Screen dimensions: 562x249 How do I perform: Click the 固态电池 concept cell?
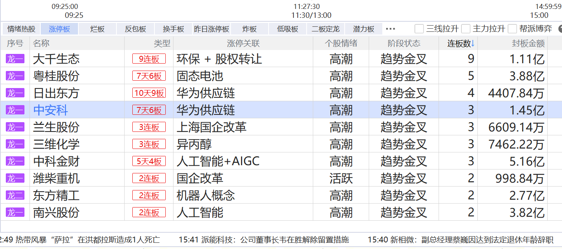(x=200, y=76)
